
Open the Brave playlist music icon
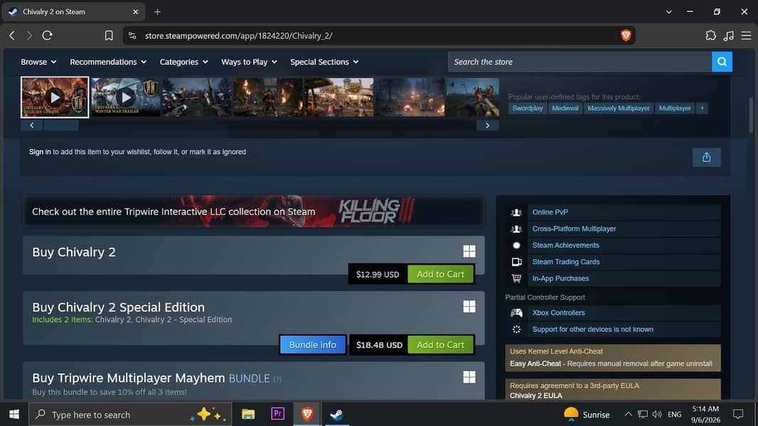[x=728, y=35]
